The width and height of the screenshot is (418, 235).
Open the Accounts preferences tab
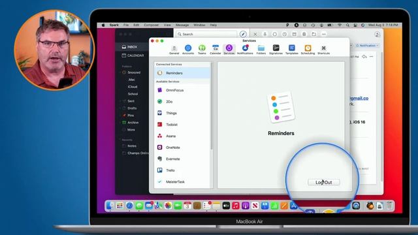click(x=188, y=50)
